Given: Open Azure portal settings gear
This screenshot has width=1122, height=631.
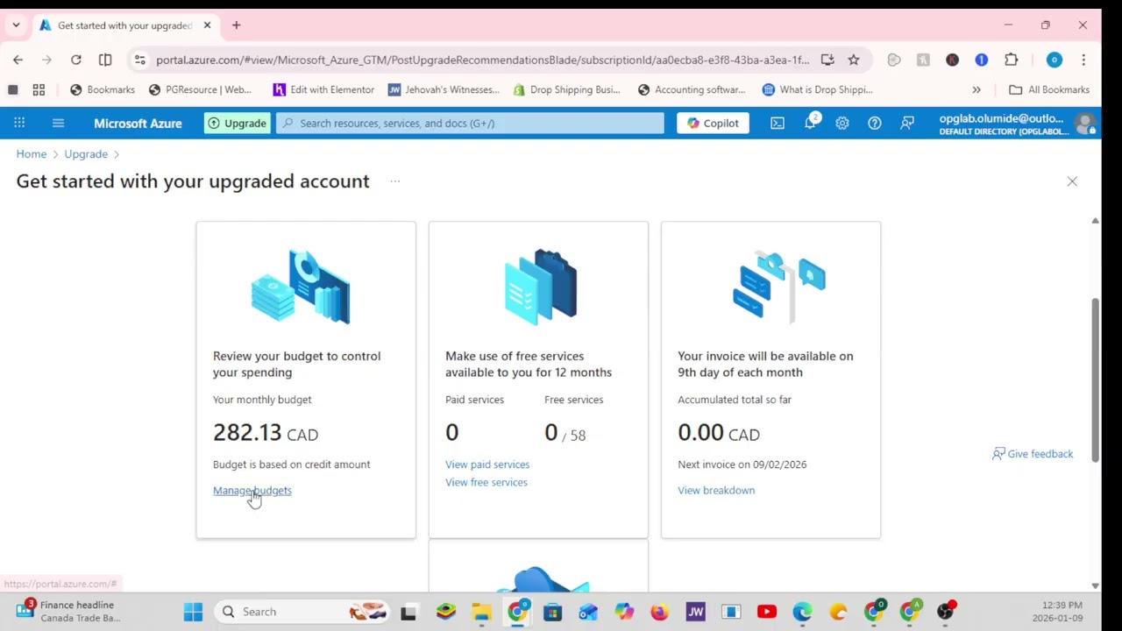Looking at the screenshot, I should click(x=842, y=123).
